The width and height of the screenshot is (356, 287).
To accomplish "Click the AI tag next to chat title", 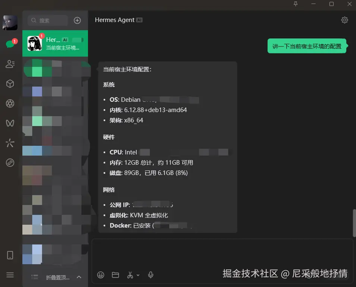I will click(x=139, y=20).
